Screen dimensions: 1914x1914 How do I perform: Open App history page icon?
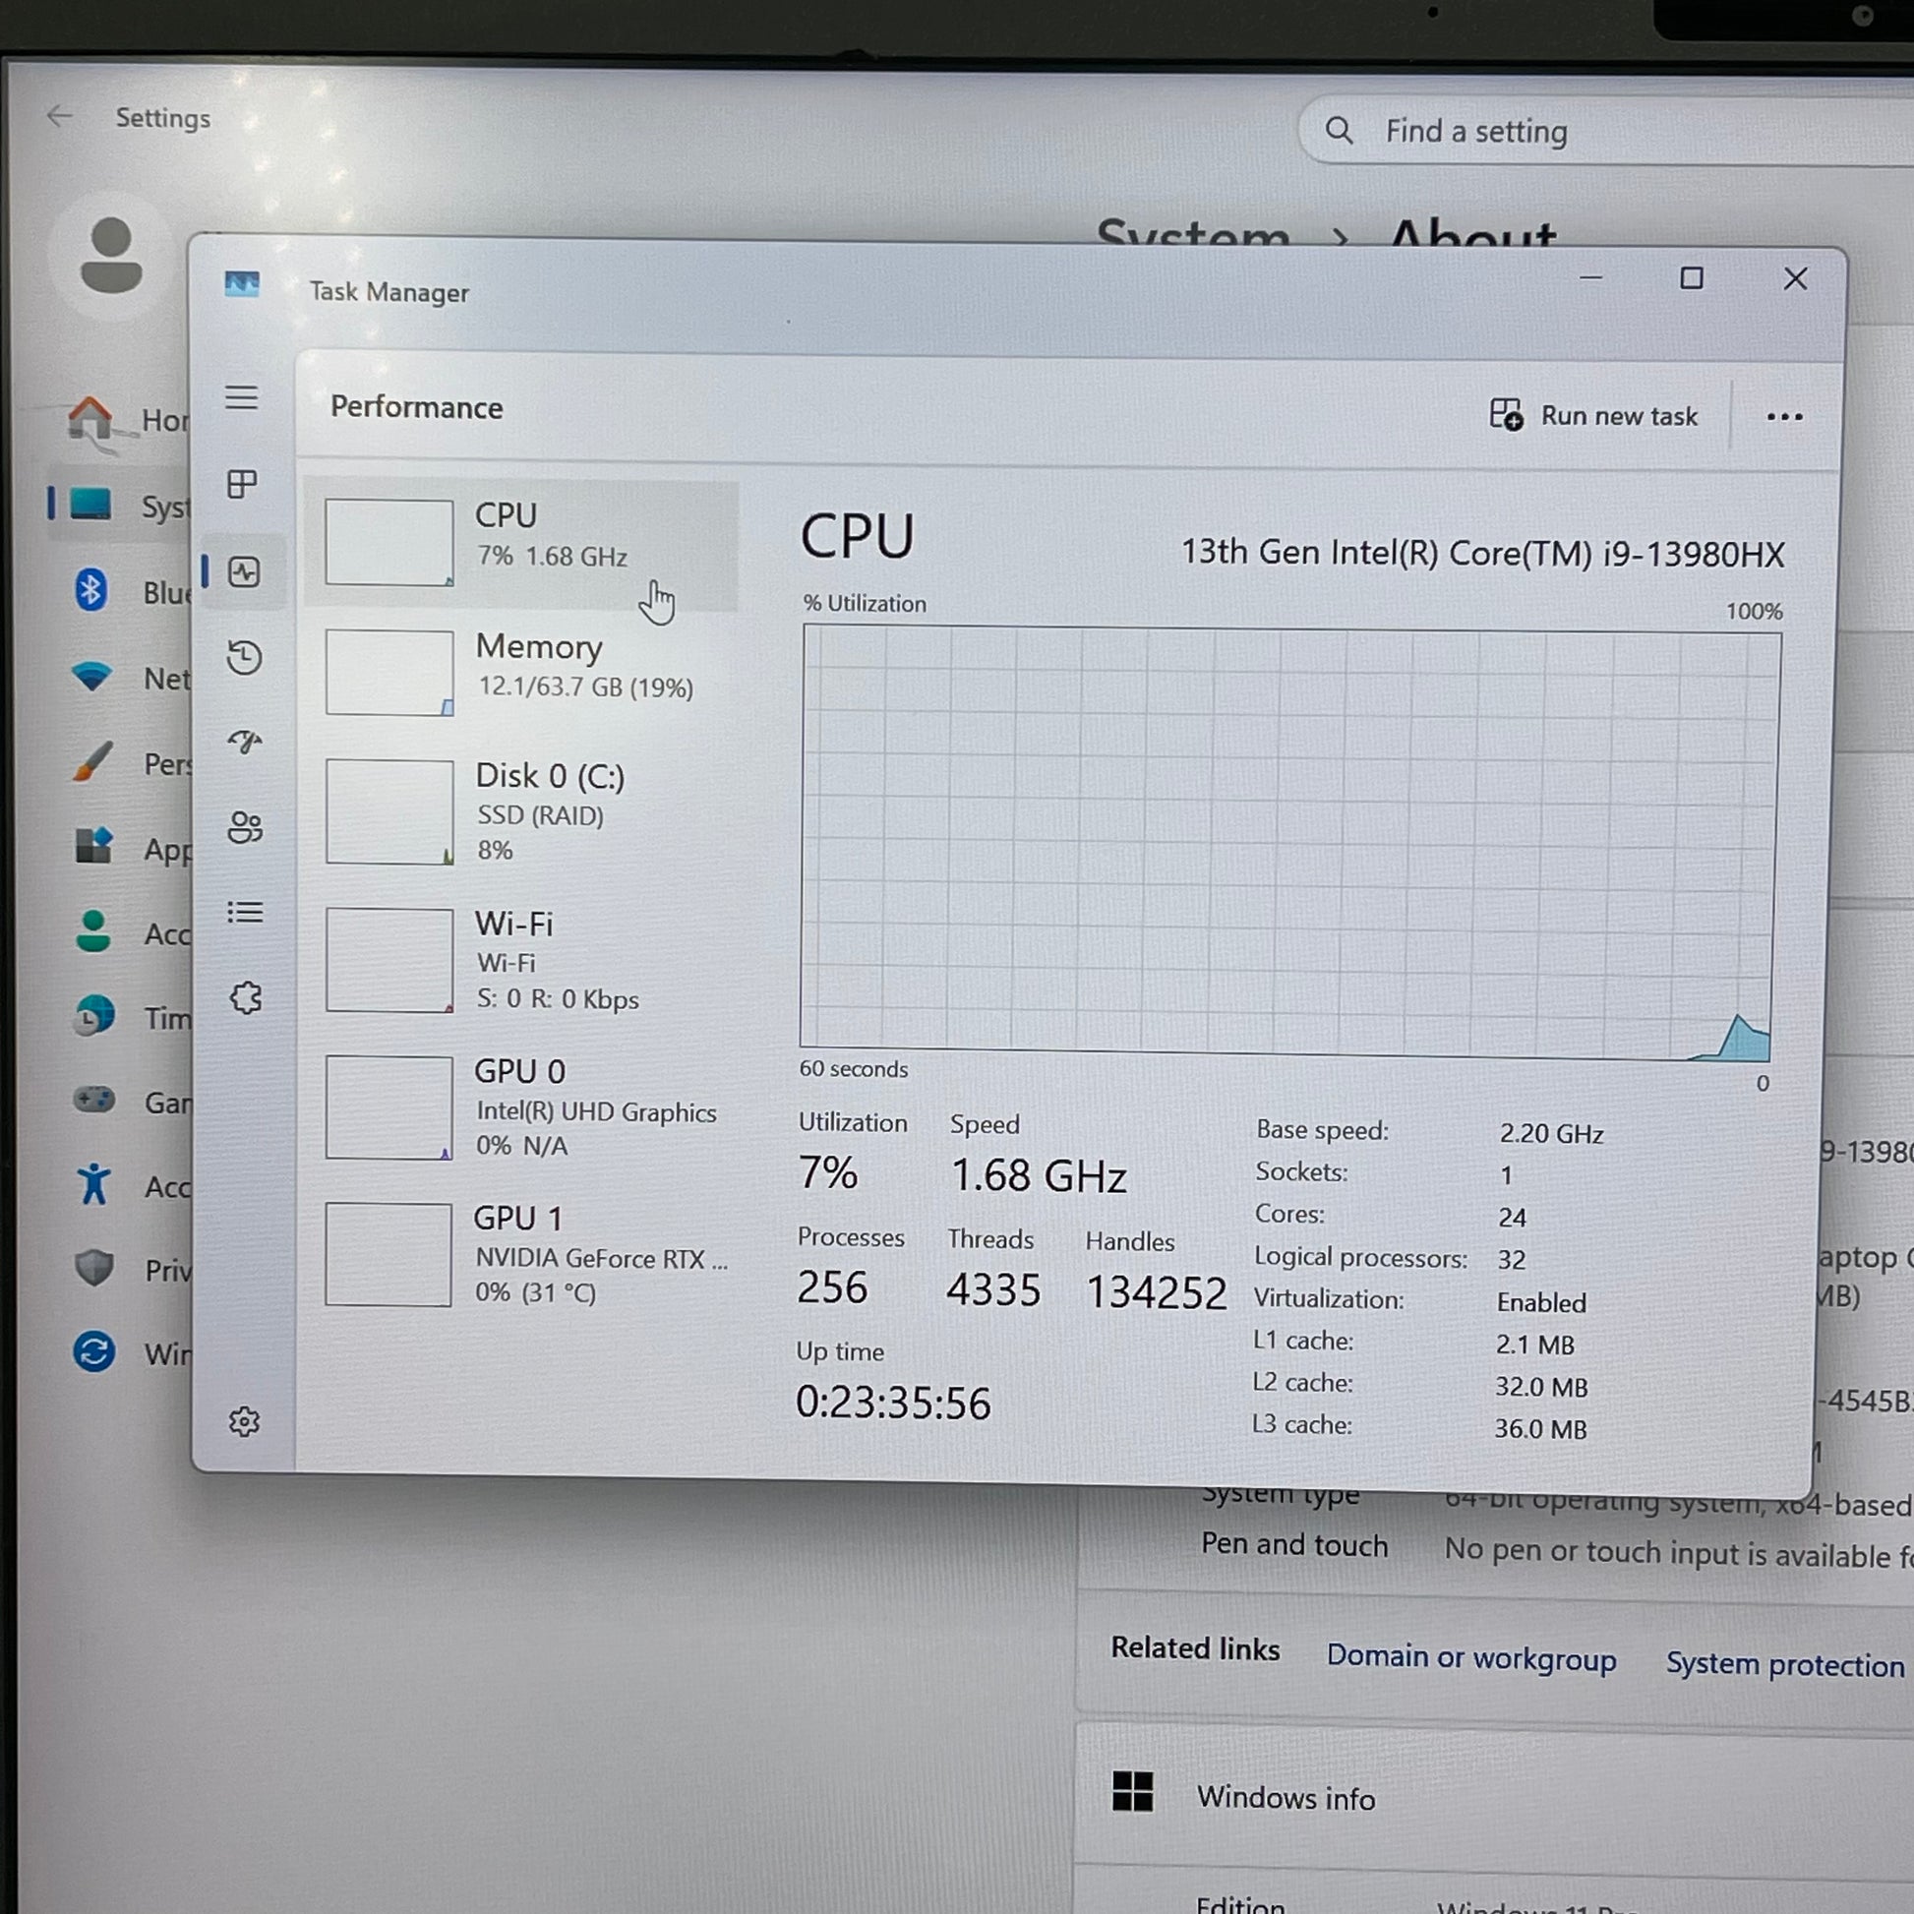tap(245, 657)
